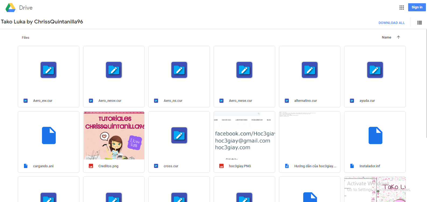Open the cargando.ani blue document icon
The height and width of the screenshot is (202, 427).
point(49,135)
